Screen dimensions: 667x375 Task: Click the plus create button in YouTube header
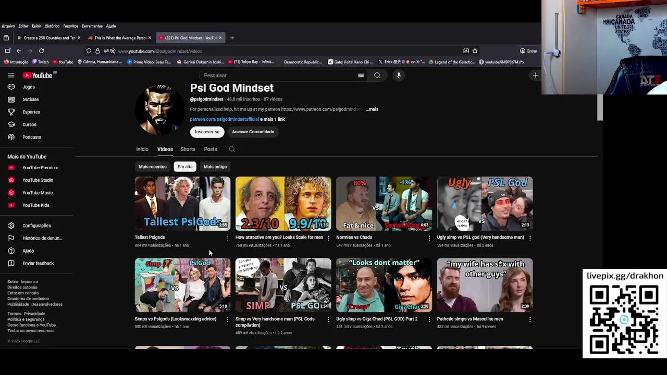[535, 76]
